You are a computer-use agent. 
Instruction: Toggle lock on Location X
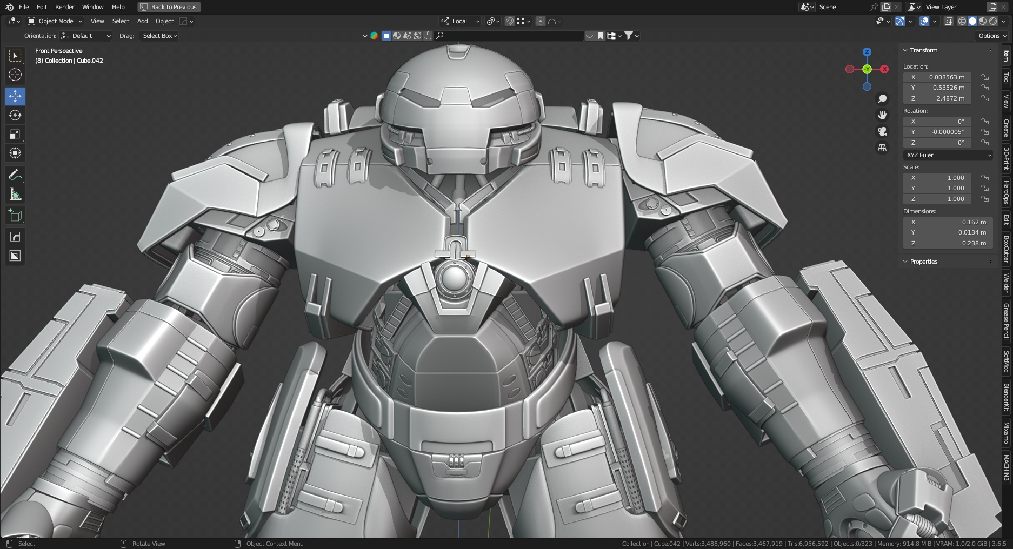985,77
